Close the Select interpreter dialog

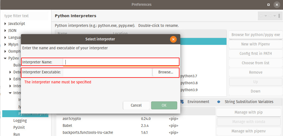173,39
